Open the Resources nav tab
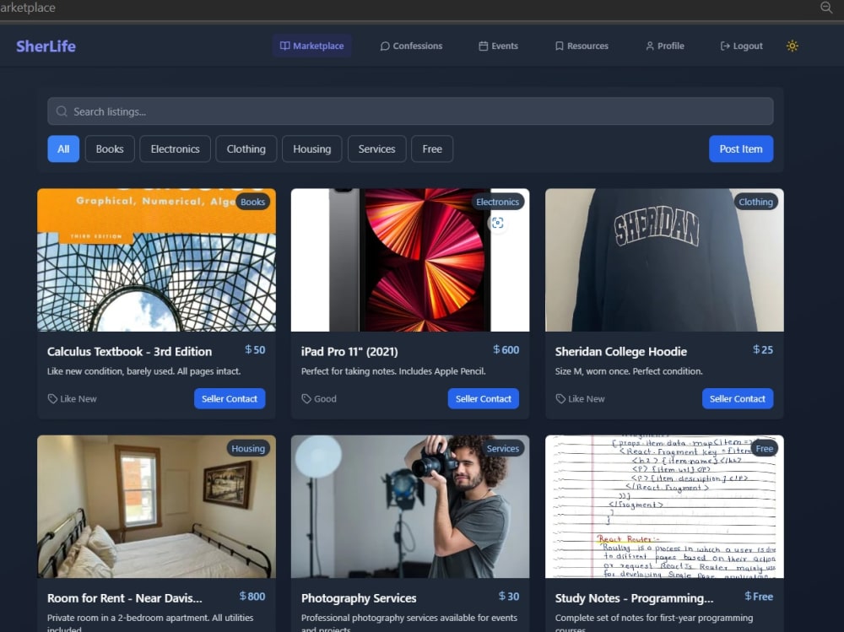844x632 pixels. tap(582, 46)
